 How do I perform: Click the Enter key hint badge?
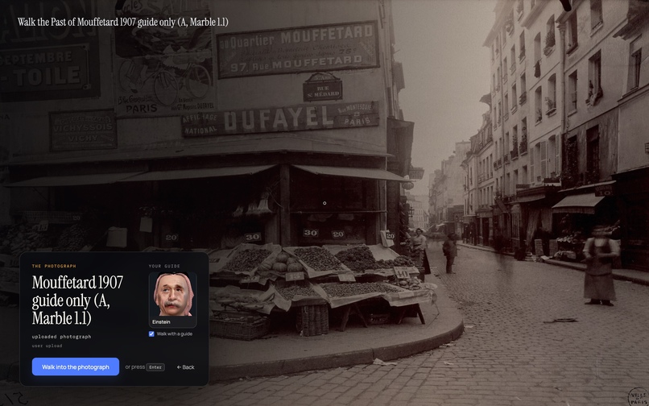pyautogui.click(x=155, y=367)
